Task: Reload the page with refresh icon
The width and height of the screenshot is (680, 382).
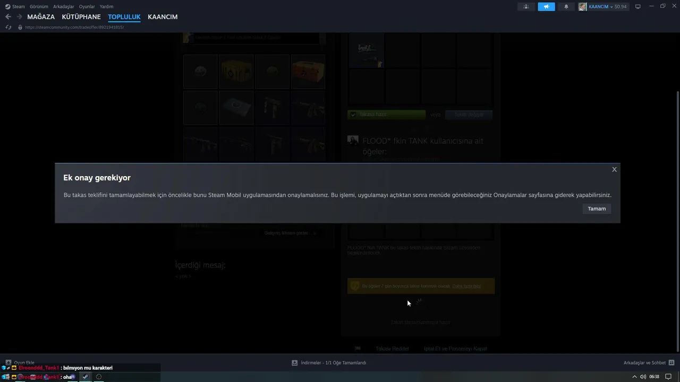Action: (x=8, y=27)
